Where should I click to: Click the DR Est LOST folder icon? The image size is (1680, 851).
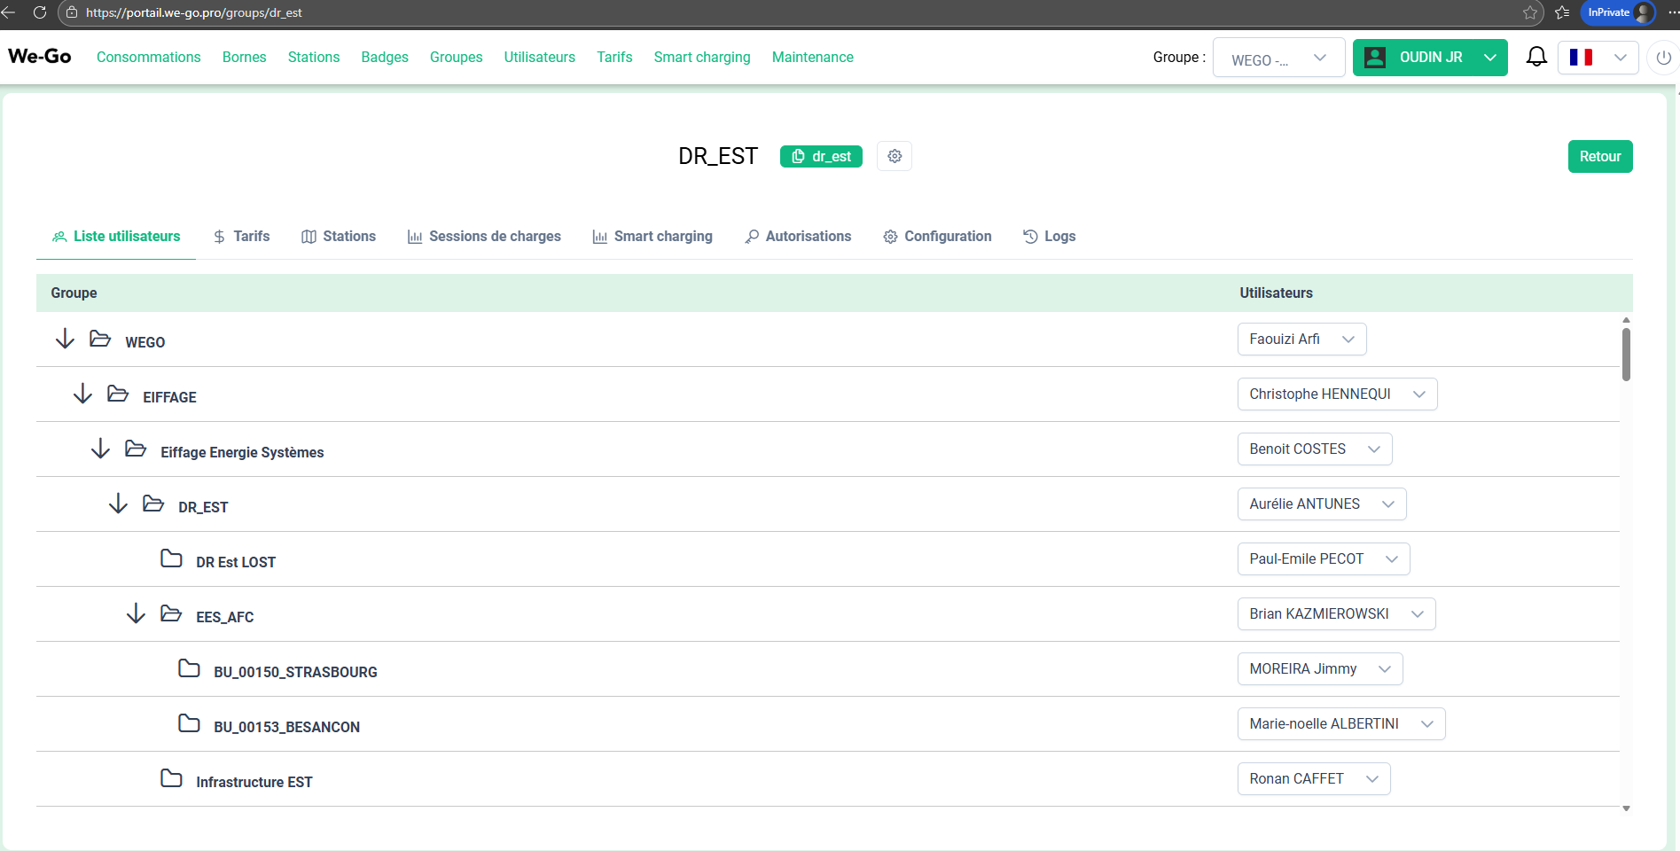click(x=171, y=558)
